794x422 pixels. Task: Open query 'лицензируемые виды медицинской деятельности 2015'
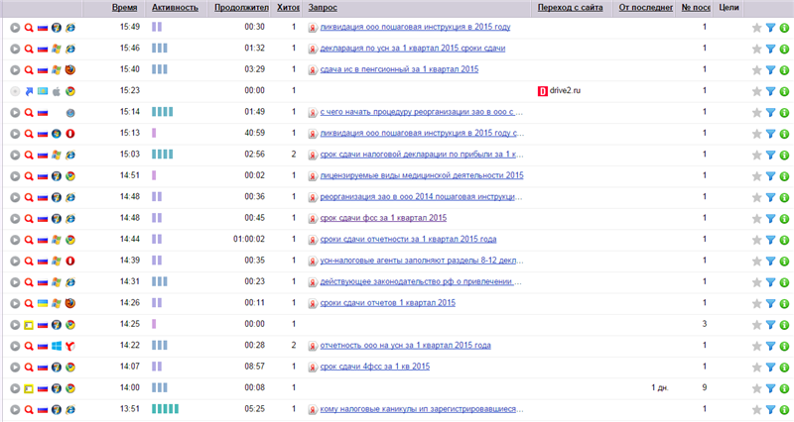[422, 176]
